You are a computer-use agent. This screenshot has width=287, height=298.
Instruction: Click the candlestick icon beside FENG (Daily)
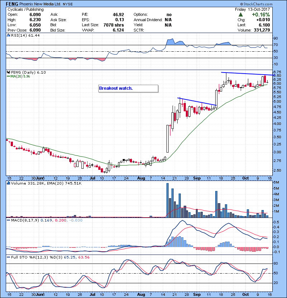coord(8,72)
